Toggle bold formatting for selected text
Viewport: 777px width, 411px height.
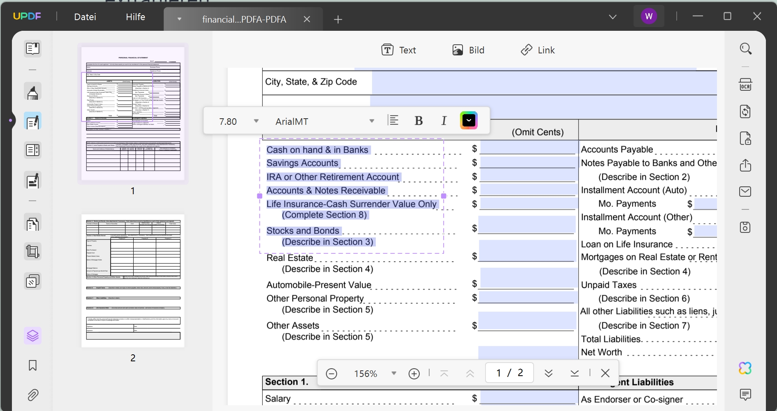tap(419, 120)
